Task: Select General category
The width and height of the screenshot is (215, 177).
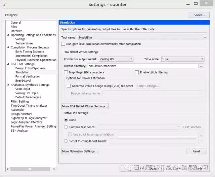Action: [x=16, y=23]
